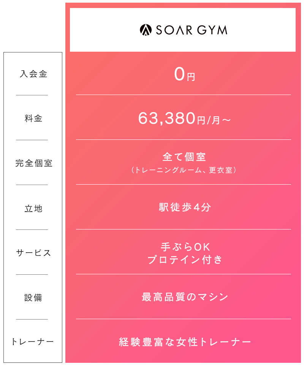
Task: Click the トレーニングルーム、更衣室 note
Action: click(184, 170)
